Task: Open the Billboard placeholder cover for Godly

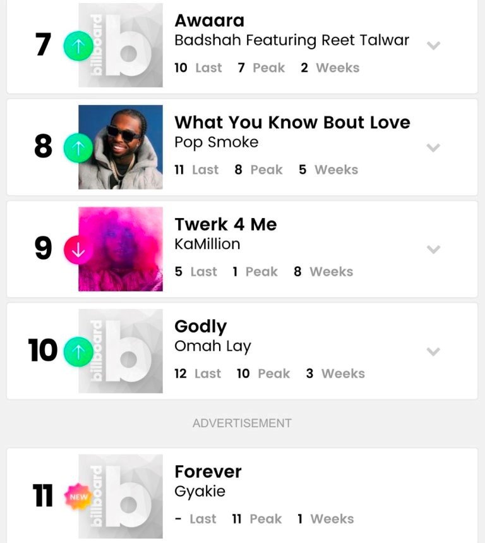Action: (121, 351)
